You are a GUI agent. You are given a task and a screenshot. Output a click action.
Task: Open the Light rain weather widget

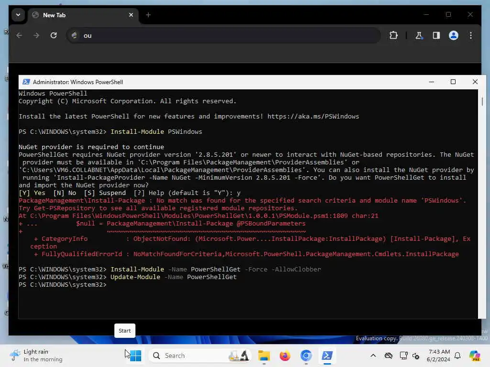click(x=36, y=356)
